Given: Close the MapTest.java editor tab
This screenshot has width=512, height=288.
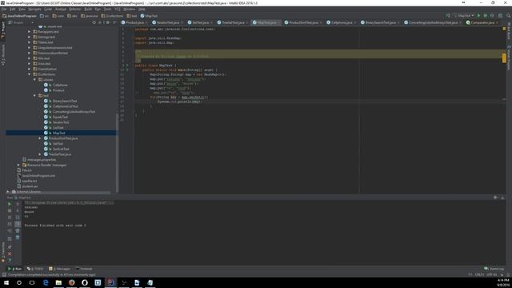Looking at the screenshot, I should coord(278,23).
